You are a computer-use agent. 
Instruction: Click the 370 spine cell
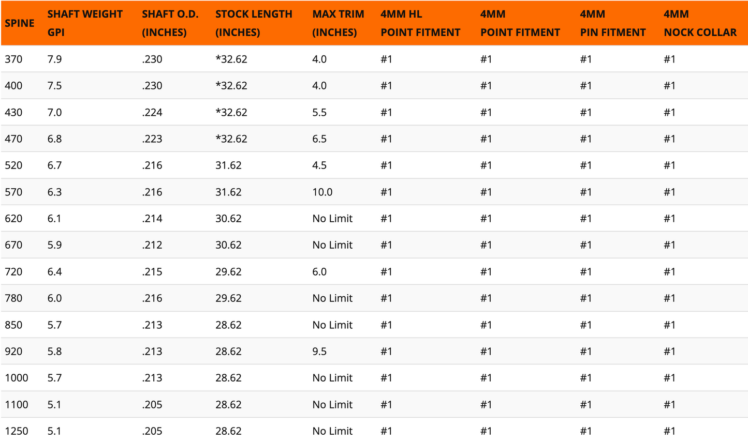coord(13,59)
